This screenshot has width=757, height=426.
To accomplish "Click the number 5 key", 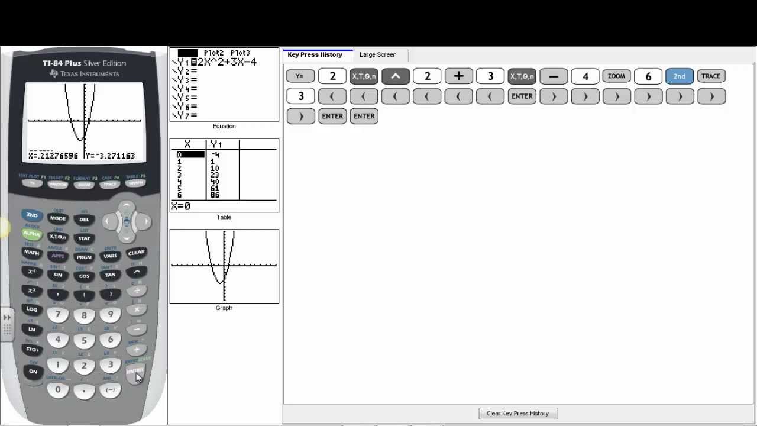I will [84, 341].
